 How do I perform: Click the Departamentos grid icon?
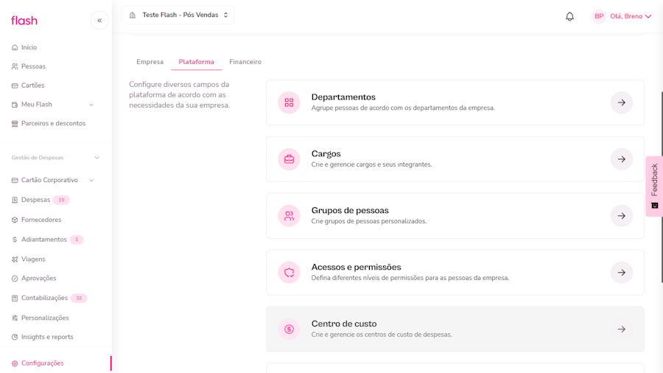point(290,102)
